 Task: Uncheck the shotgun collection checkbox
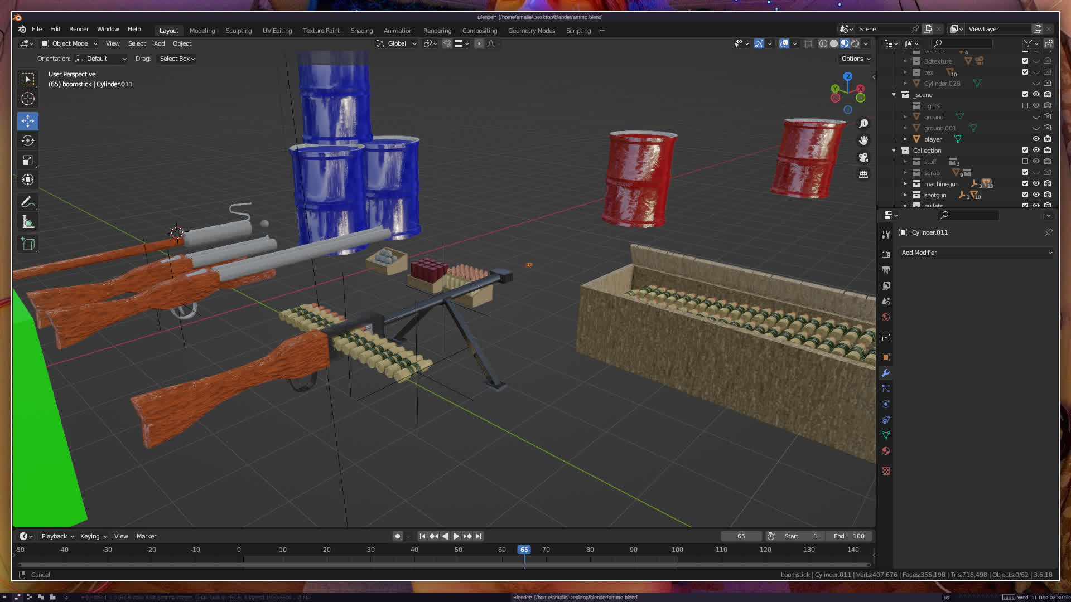pos(1025,195)
